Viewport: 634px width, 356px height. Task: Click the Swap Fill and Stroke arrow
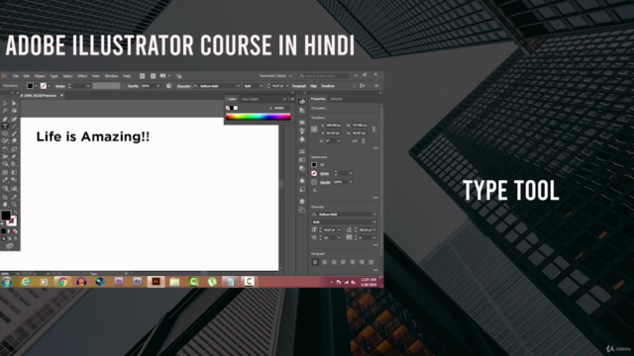(16, 213)
